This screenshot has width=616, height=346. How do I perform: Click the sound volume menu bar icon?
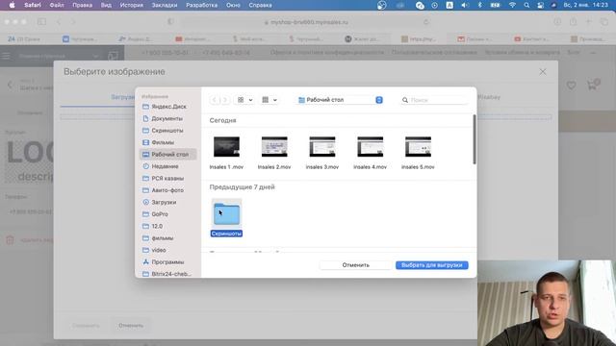click(465, 5)
